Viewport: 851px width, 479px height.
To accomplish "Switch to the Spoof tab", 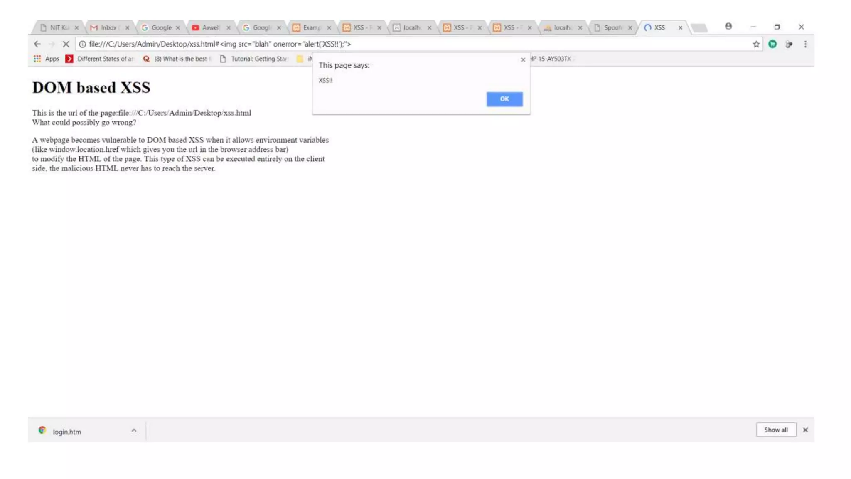I will tap(612, 27).
